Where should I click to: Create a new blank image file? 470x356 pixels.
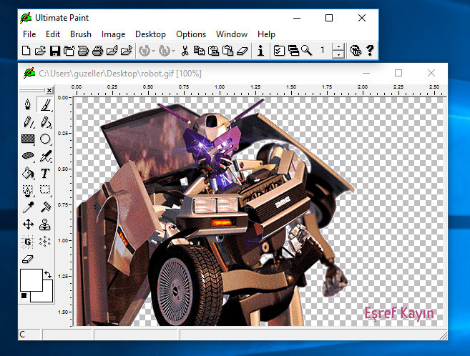[x=26, y=50]
